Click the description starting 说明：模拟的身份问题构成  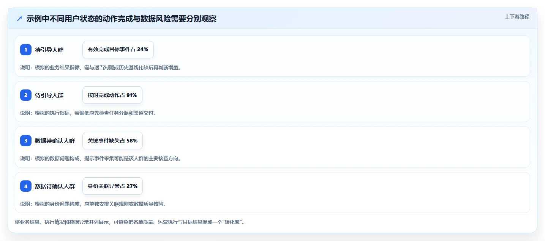pyautogui.click(x=93, y=204)
